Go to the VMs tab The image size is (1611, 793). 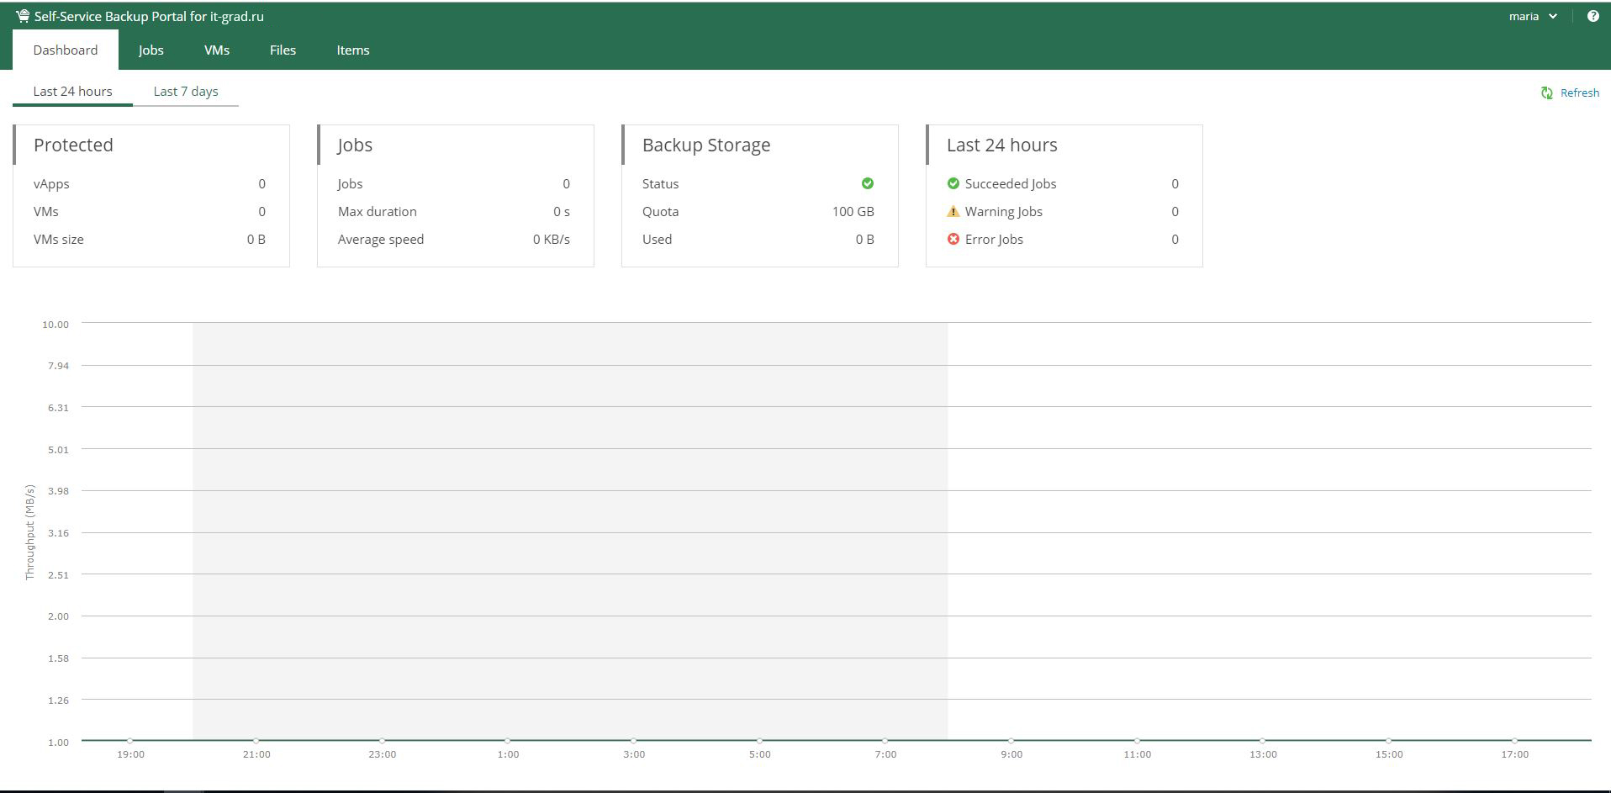coord(217,50)
